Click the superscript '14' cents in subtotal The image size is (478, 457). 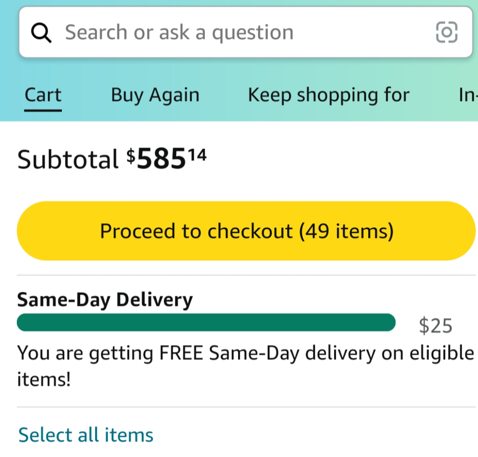point(197,155)
